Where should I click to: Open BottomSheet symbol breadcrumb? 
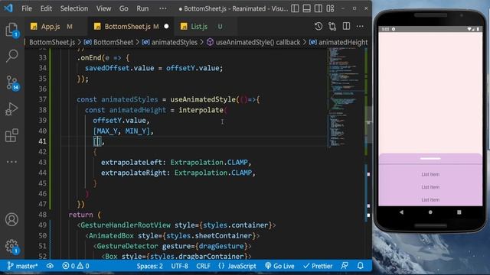tap(109, 42)
